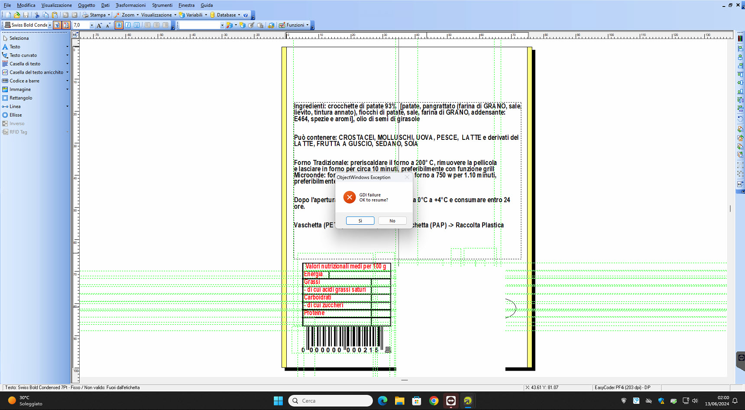Toggle the second highlighted font mode button

[x=66, y=25]
